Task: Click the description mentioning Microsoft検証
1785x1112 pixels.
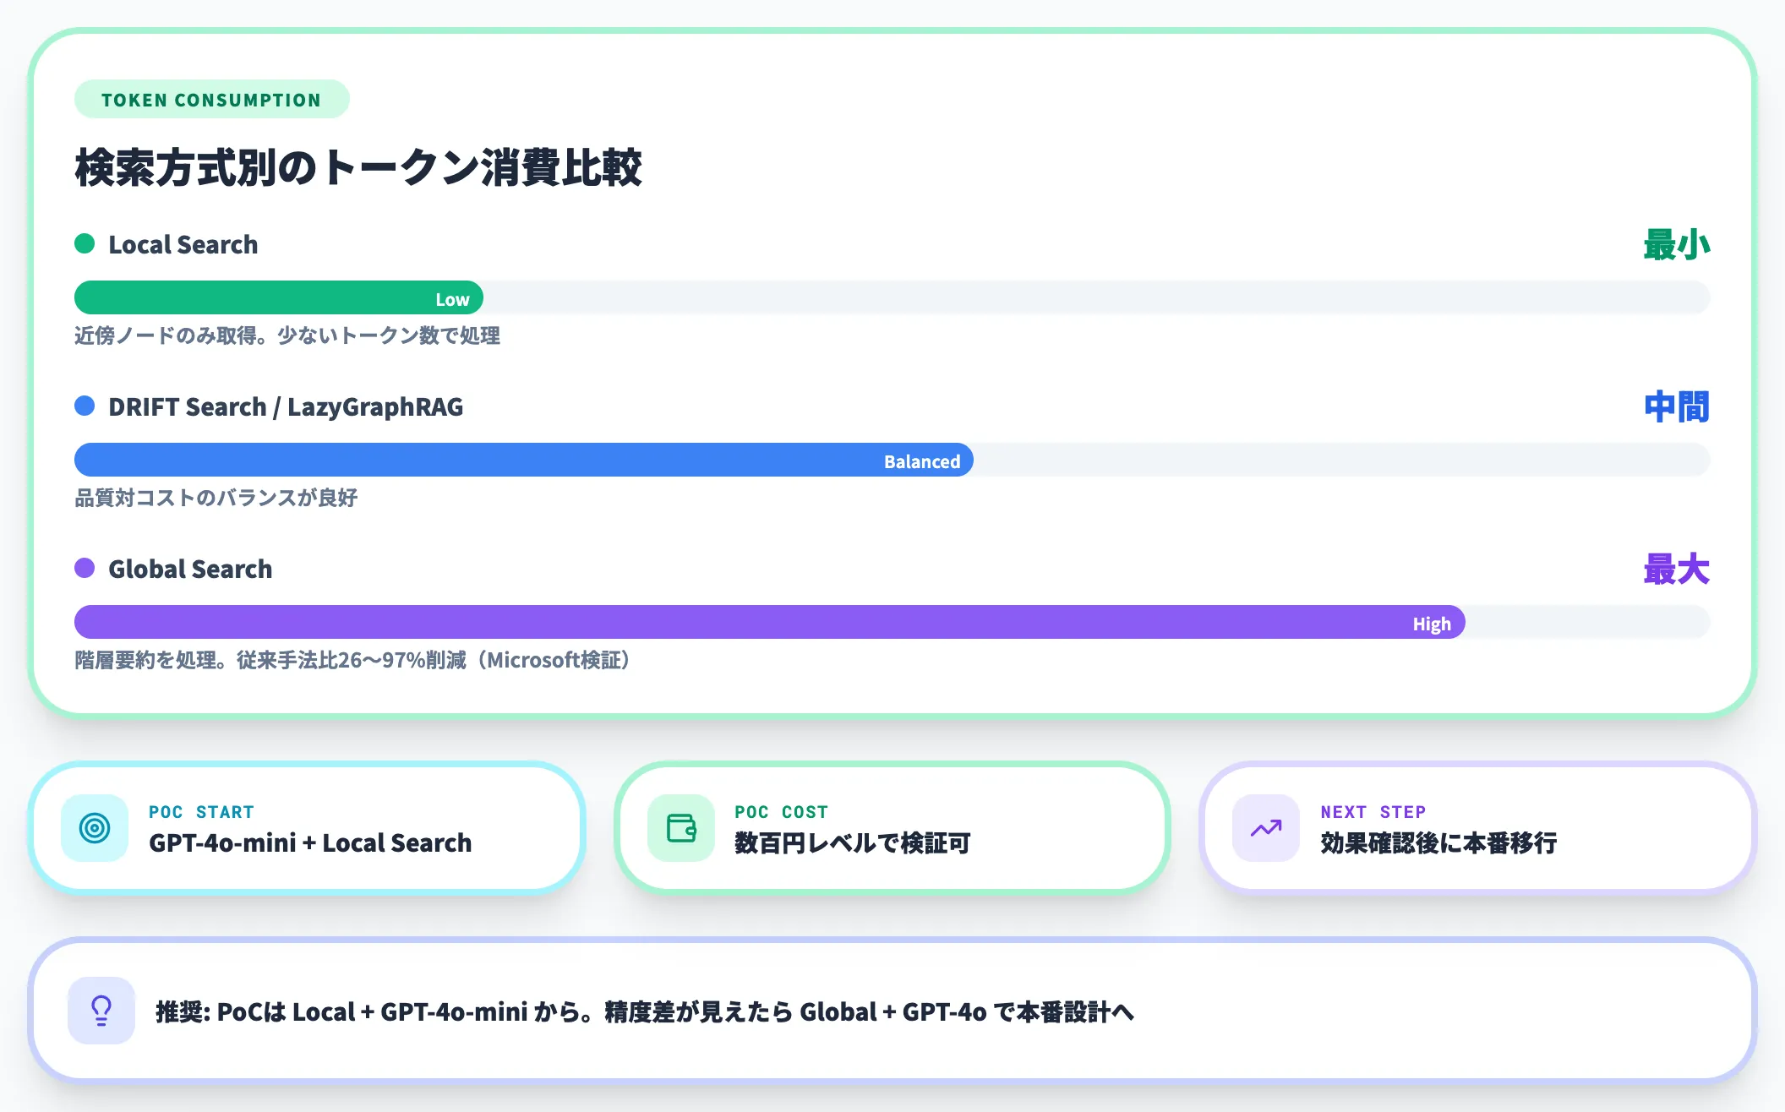Action: [353, 660]
